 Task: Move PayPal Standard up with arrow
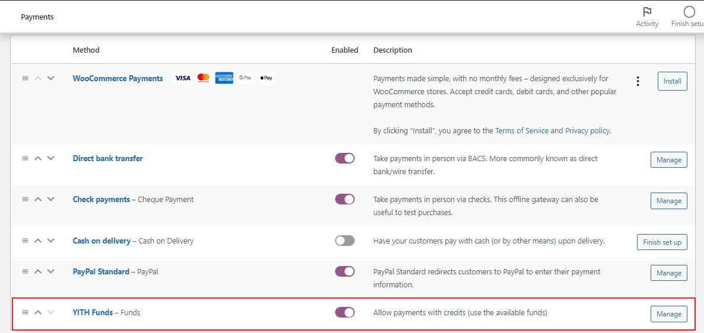pos(38,271)
